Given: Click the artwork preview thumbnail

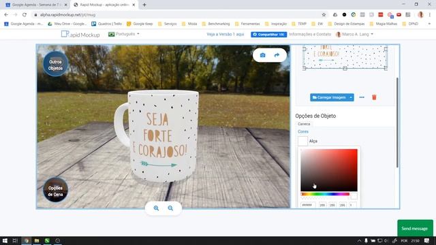Looking at the screenshot, I should click(x=345, y=57).
